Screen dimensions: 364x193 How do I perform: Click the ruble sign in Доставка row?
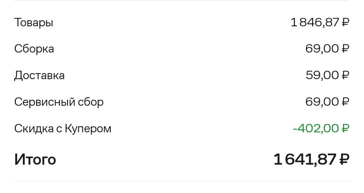pos(345,75)
